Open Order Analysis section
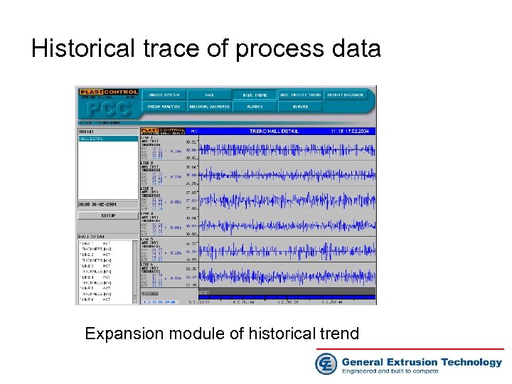This screenshot has height=384, width=512. coord(164,107)
